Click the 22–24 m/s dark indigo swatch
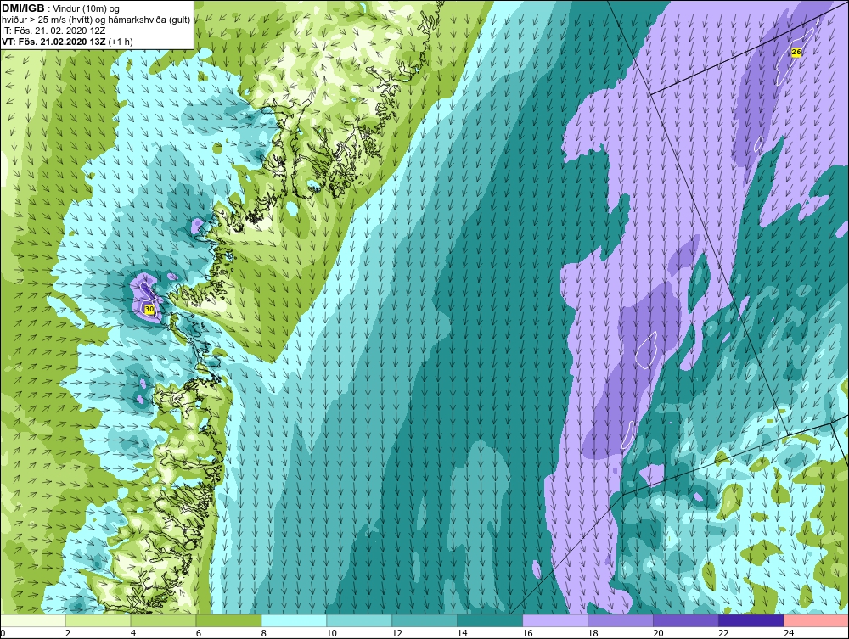This screenshot has height=639, width=849. point(751,620)
